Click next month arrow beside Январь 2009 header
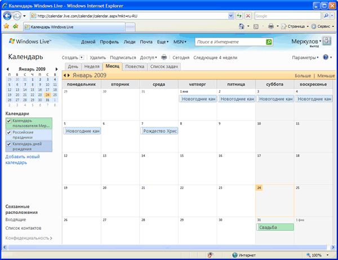This screenshot has width=338, height=260. point(69,75)
